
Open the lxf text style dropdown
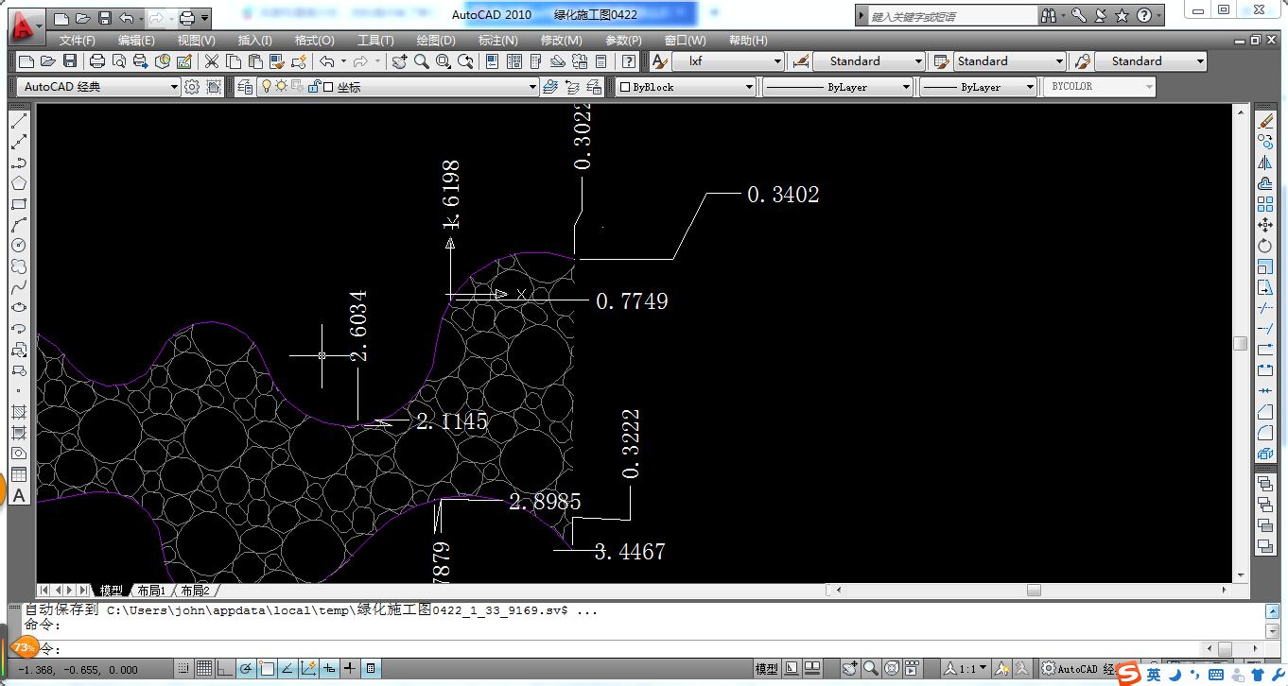[x=728, y=61]
